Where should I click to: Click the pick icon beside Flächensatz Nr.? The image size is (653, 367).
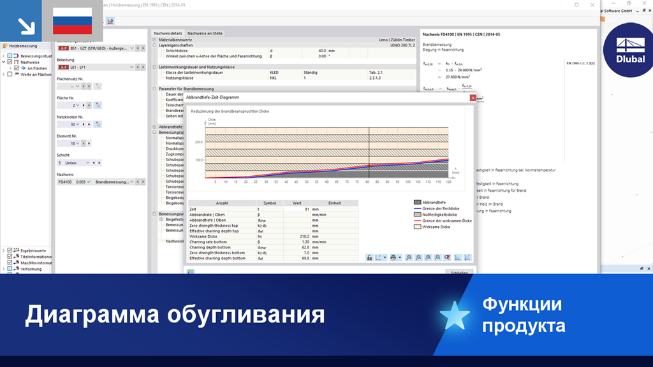[x=98, y=86]
